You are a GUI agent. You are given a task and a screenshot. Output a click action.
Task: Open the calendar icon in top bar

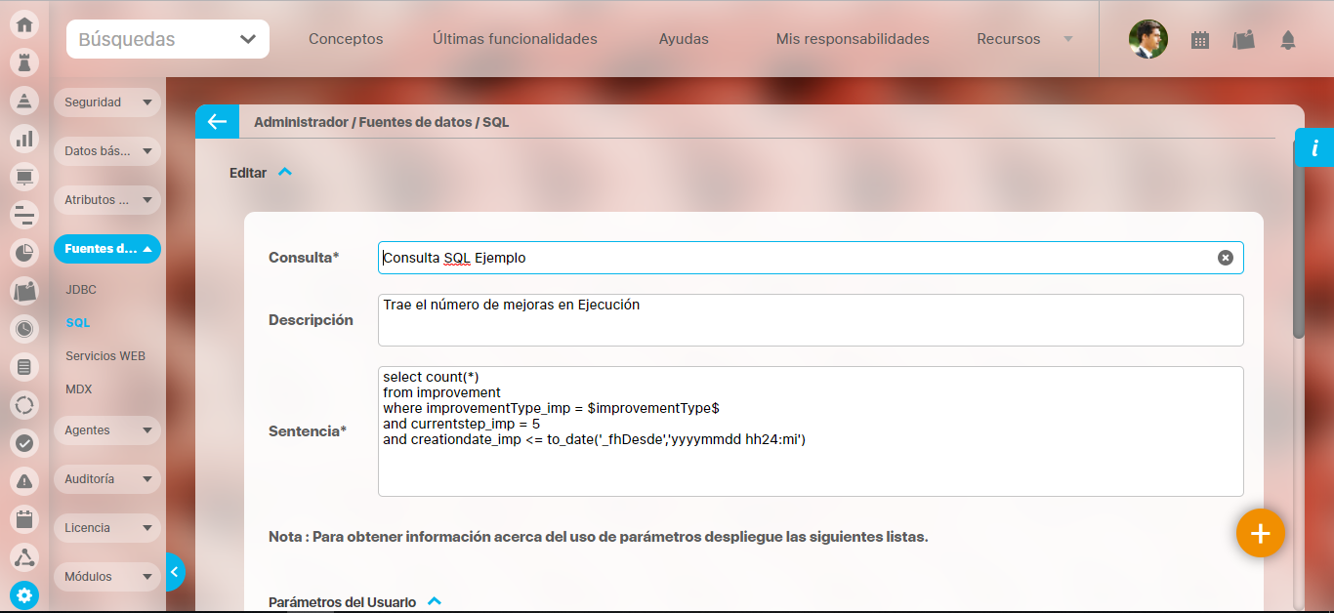1200,40
